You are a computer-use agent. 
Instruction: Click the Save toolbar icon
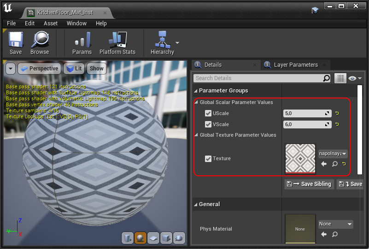[15, 43]
